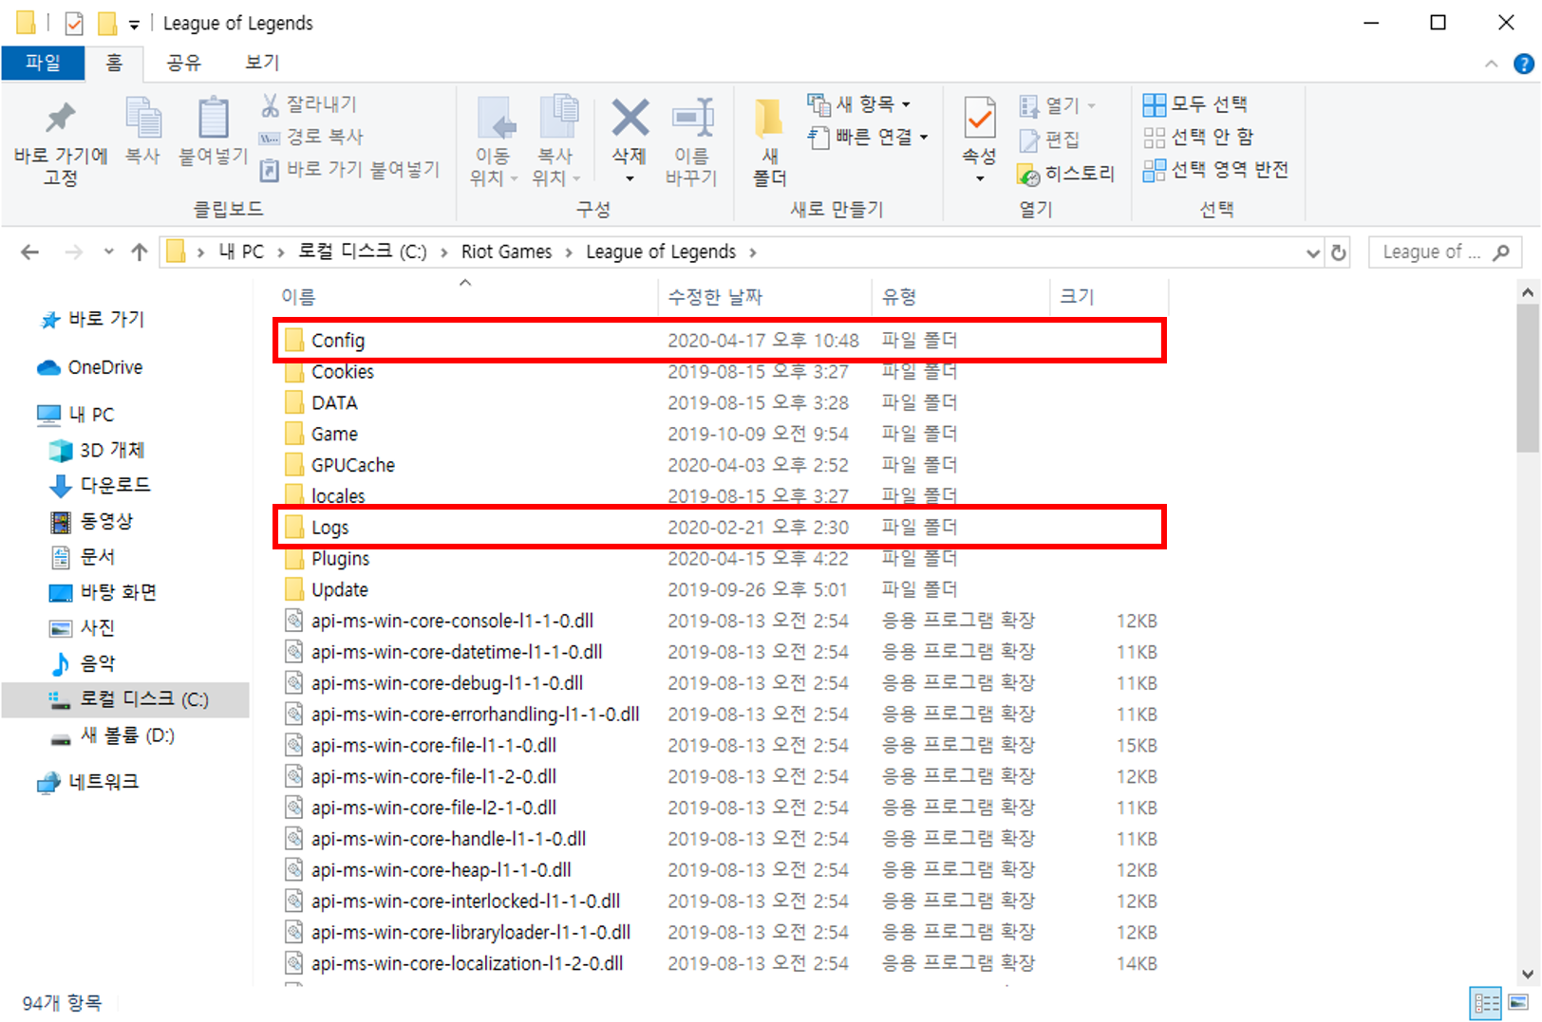Open 이동 위치 move-to menu

(x=494, y=142)
